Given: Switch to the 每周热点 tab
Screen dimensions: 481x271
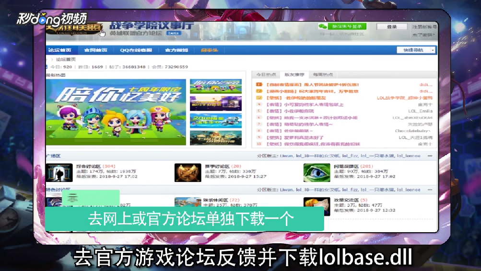Looking at the screenshot, I should (x=323, y=74).
